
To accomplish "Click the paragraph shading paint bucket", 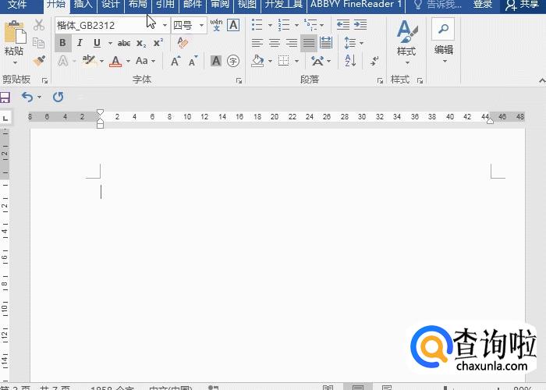I will (257, 61).
